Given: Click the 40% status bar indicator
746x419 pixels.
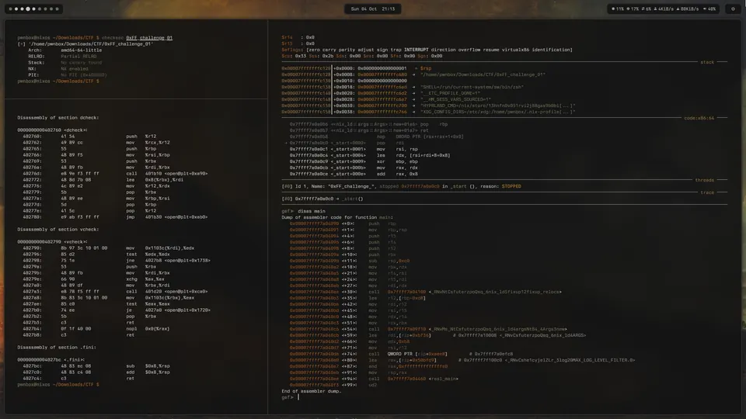Looking at the screenshot, I should click(709, 9).
